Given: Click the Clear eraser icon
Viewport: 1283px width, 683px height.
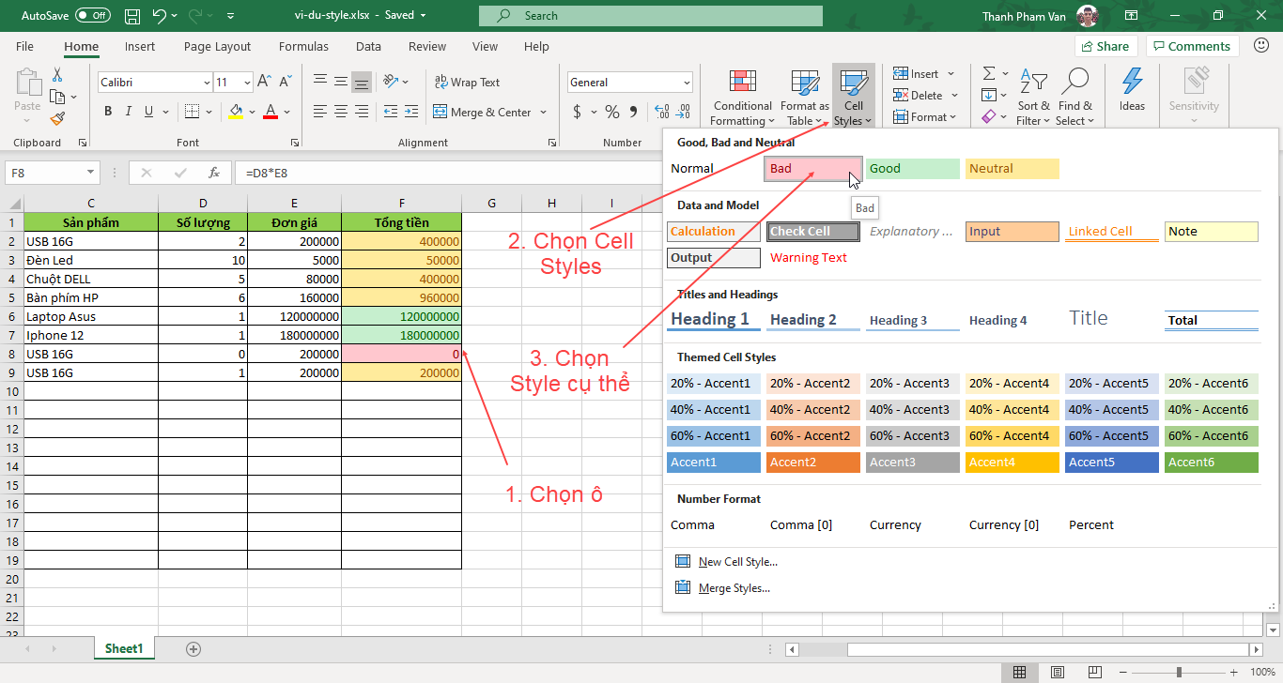Looking at the screenshot, I should [989, 117].
